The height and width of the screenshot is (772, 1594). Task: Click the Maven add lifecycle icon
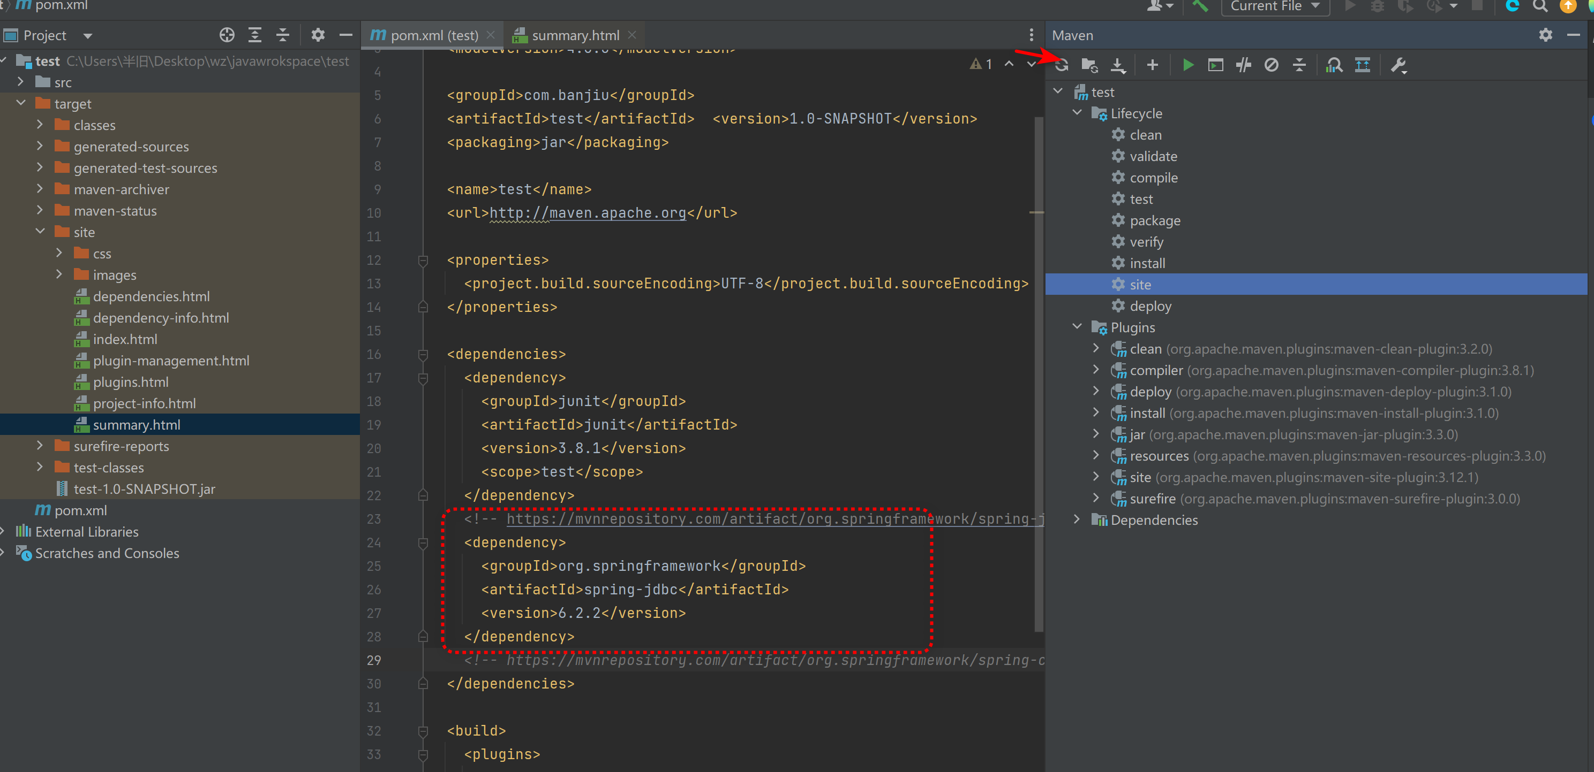tap(1153, 65)
